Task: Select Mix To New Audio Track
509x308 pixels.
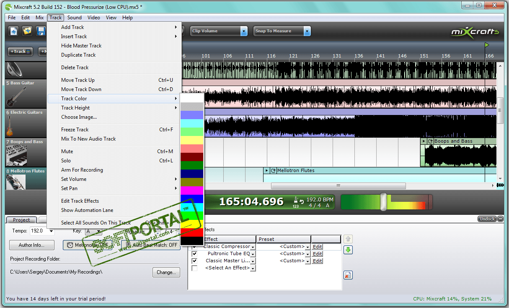Action: [x=114, y=139]
